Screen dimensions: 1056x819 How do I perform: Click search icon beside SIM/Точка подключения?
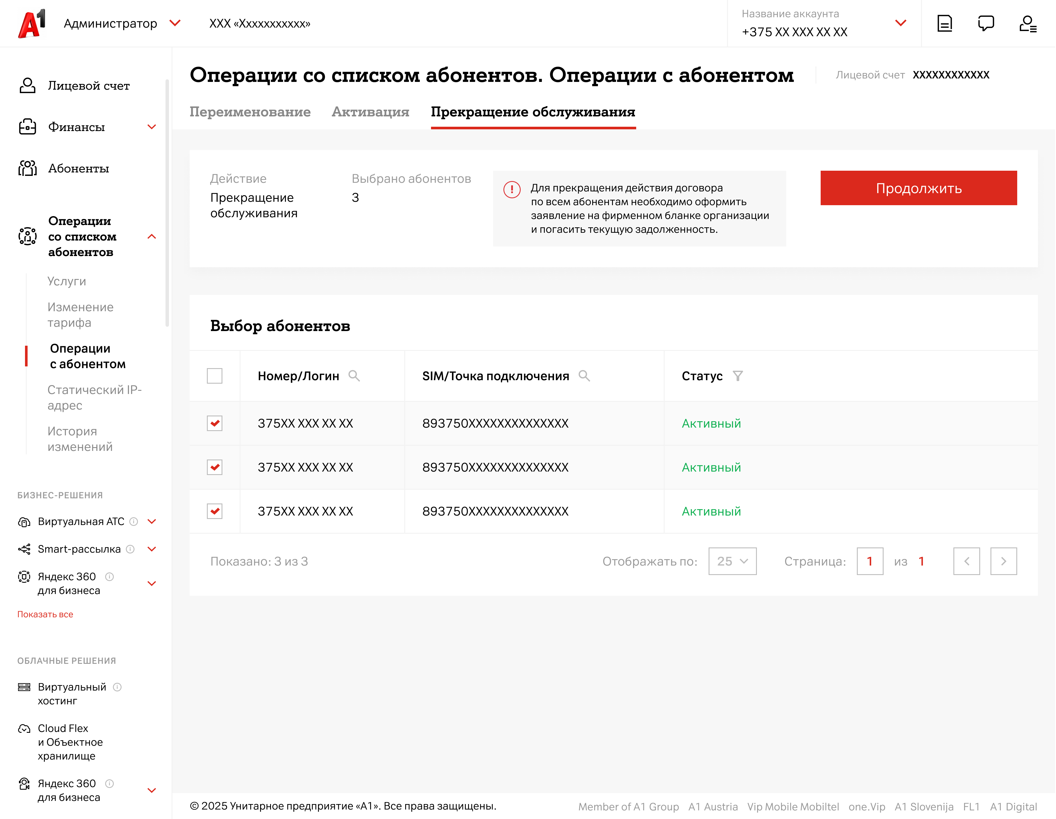584,376
